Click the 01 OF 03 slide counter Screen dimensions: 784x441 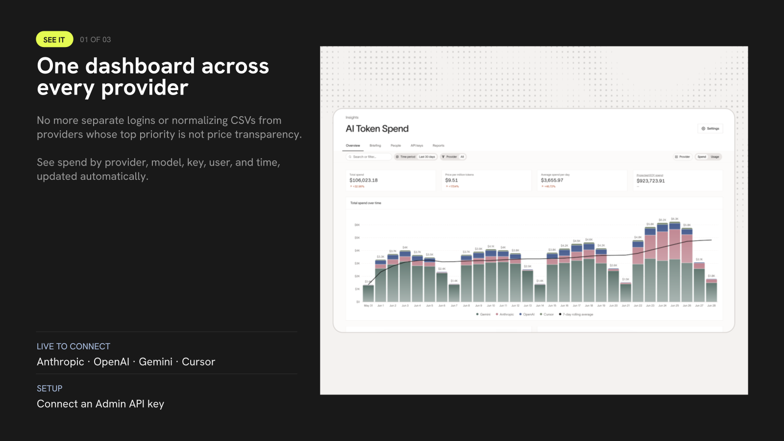pos(96,40)
